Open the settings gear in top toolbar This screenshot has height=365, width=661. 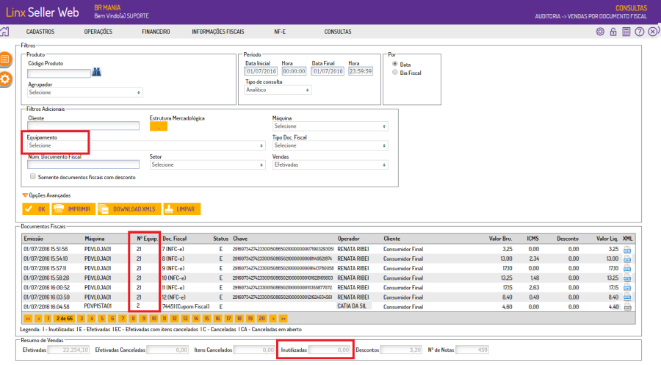point(600,32)
